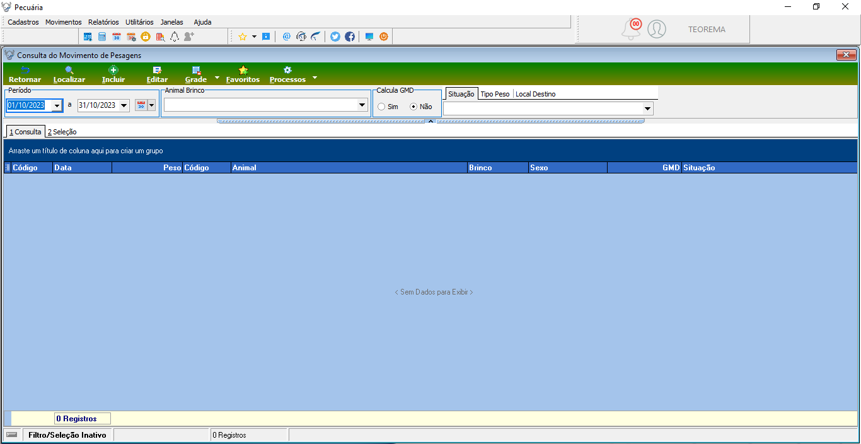This screenshot has height=444, width=861.
Task: Switch to the 1 Consulta tab
Action: point(25,132)
